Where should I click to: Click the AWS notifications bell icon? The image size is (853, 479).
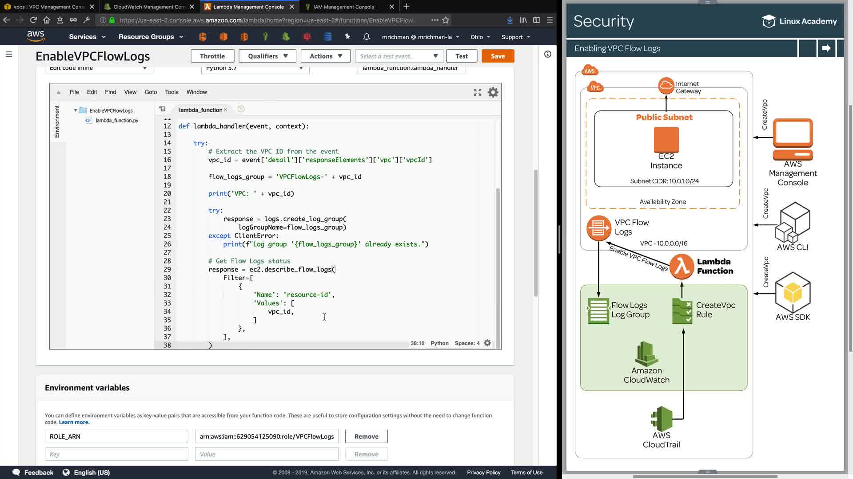pyautogui.click(x=367, y=37)
